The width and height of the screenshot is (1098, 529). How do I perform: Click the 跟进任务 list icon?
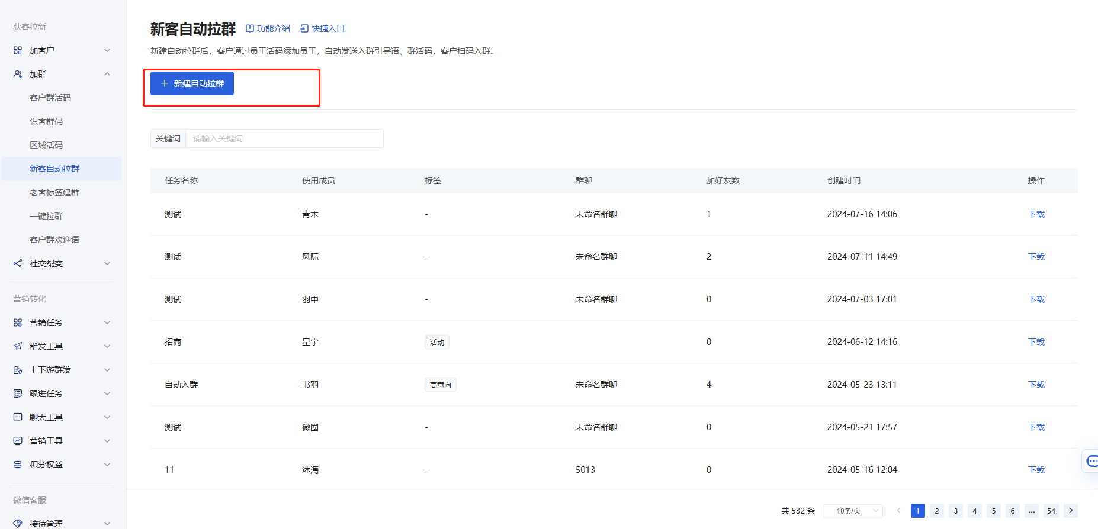tap(18, 393)
